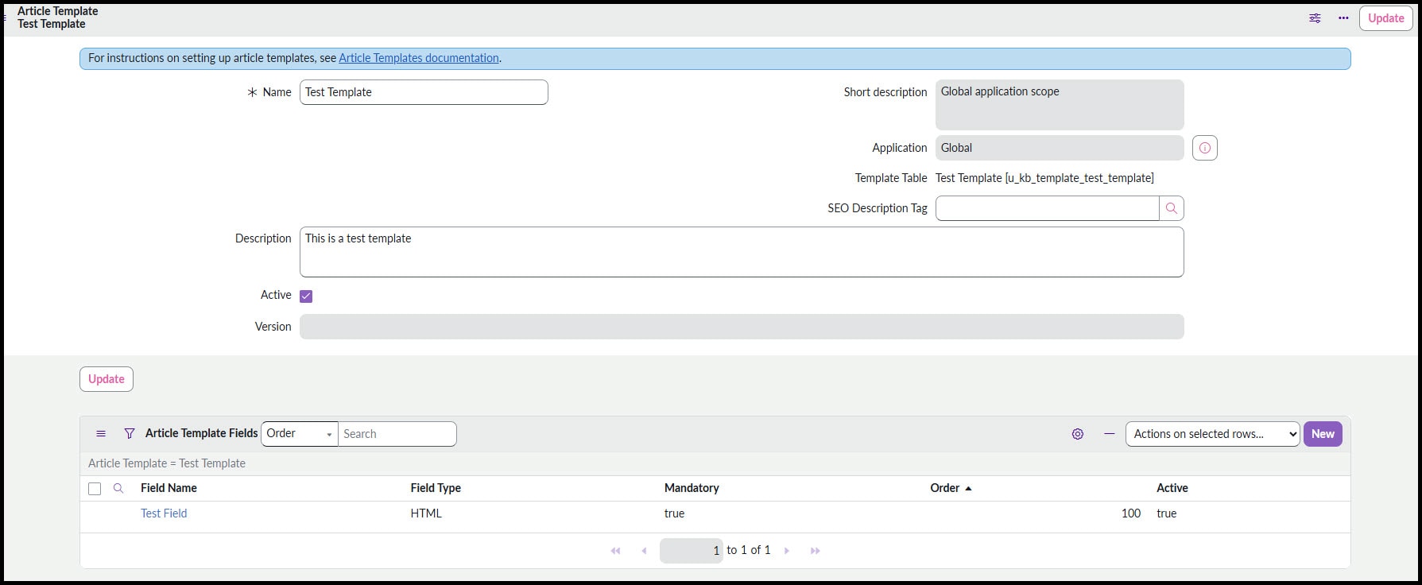
Task: Sort by Field Name column header
Action: coord(169,488)
